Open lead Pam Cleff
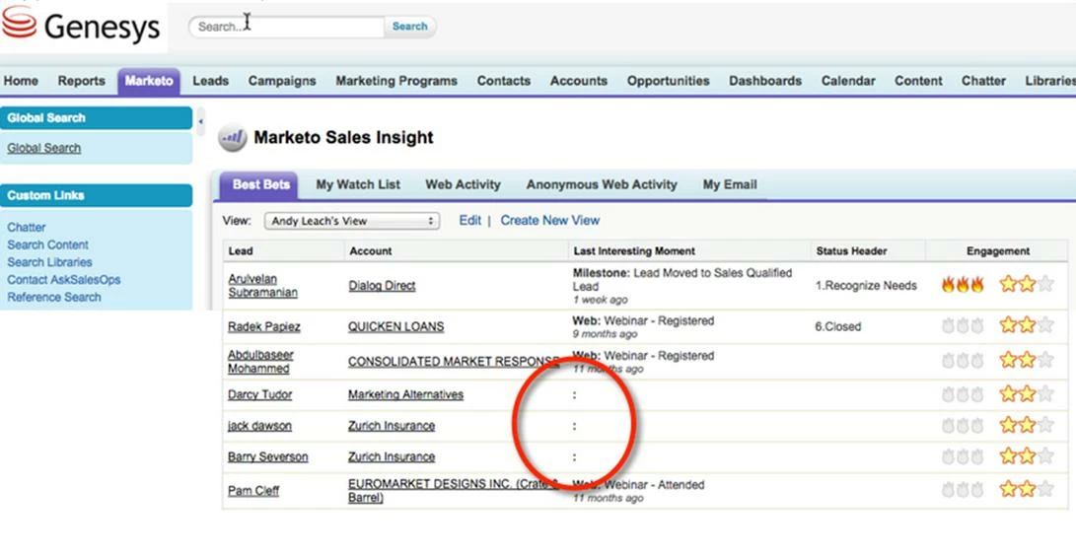The image size is (1076, 556). click(x=253, y=491)
